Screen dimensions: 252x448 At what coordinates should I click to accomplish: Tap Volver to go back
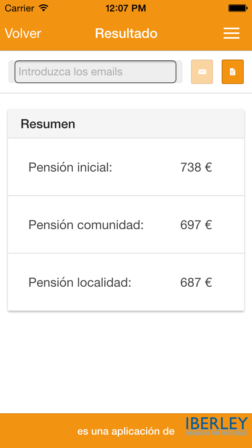(22, 34)
